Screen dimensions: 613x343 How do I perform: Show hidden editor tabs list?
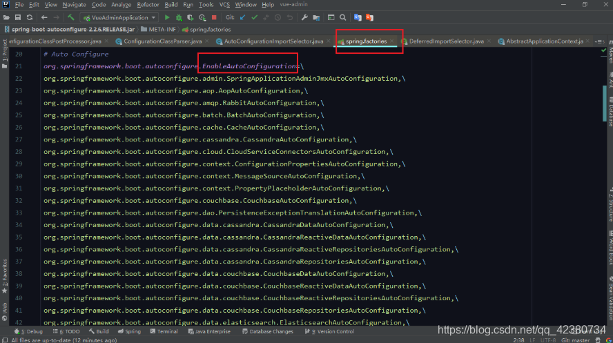click(599, 41)
